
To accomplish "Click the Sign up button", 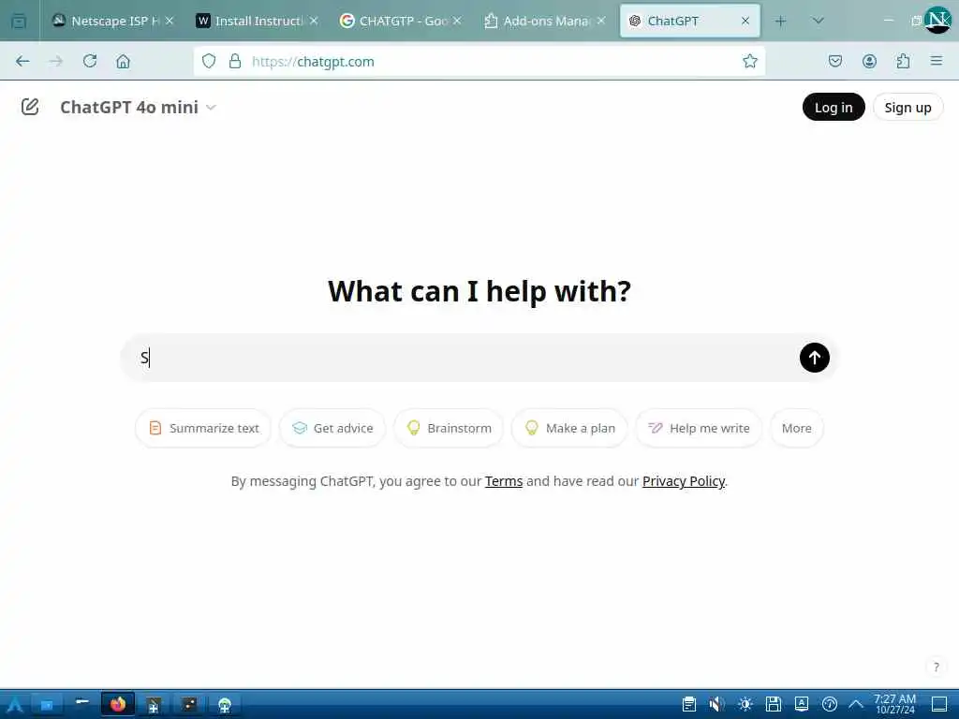I will tap(907, 107).
